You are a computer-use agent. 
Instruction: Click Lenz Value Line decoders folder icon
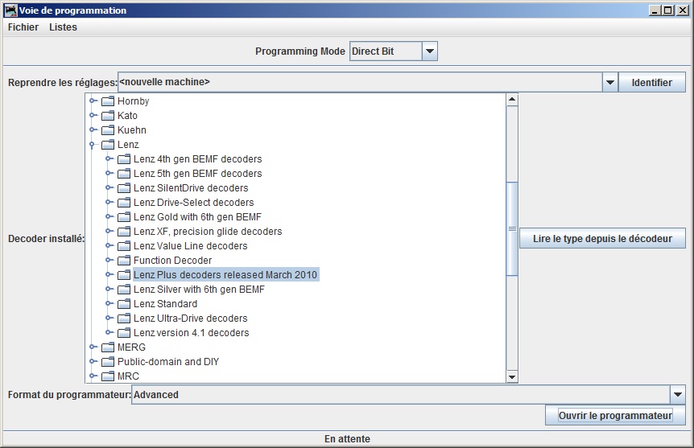pyautogui.click(x=124, y=246)
